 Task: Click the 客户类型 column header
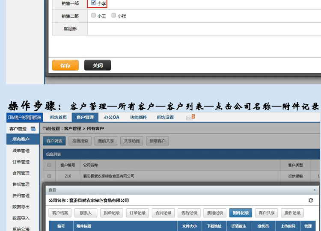[x=295, y=165]
